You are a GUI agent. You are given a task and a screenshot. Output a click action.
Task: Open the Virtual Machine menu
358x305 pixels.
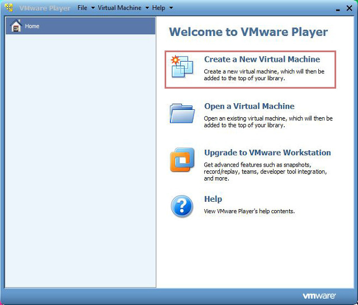click(120, 8)
